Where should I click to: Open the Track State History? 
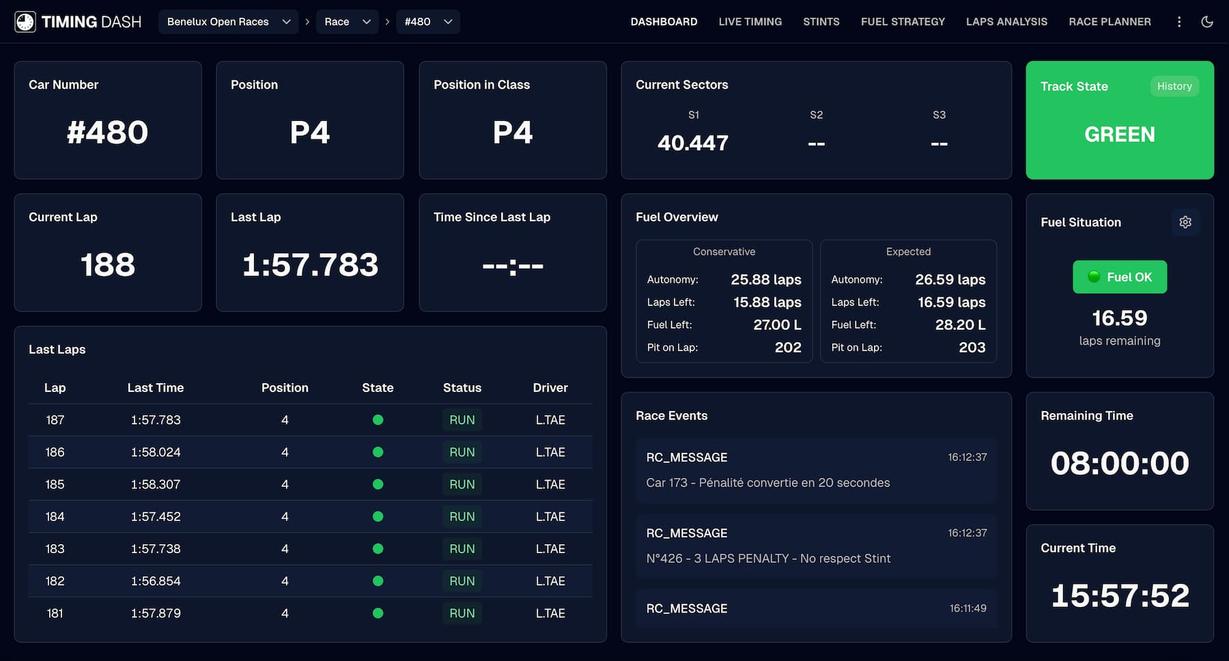1174,86
